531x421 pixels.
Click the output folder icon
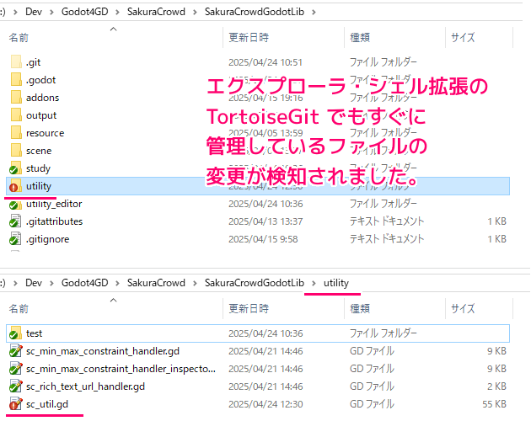[16, 115]
